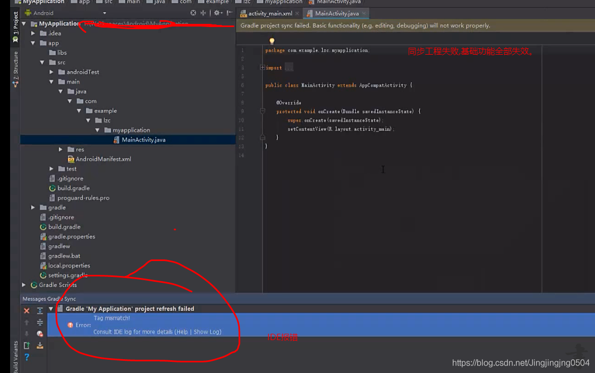Viewport: 595px width, 373px height.
Task: Click the app breadcrumb in navigation bar
Action: click(81, 2)
